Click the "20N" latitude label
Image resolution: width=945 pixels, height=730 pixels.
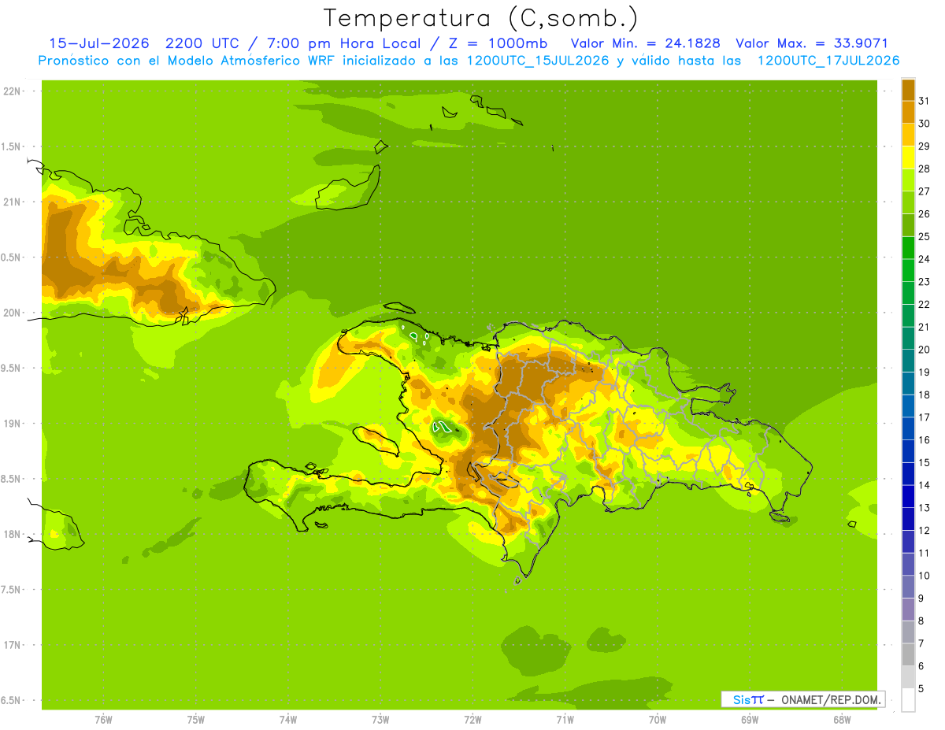12,313
